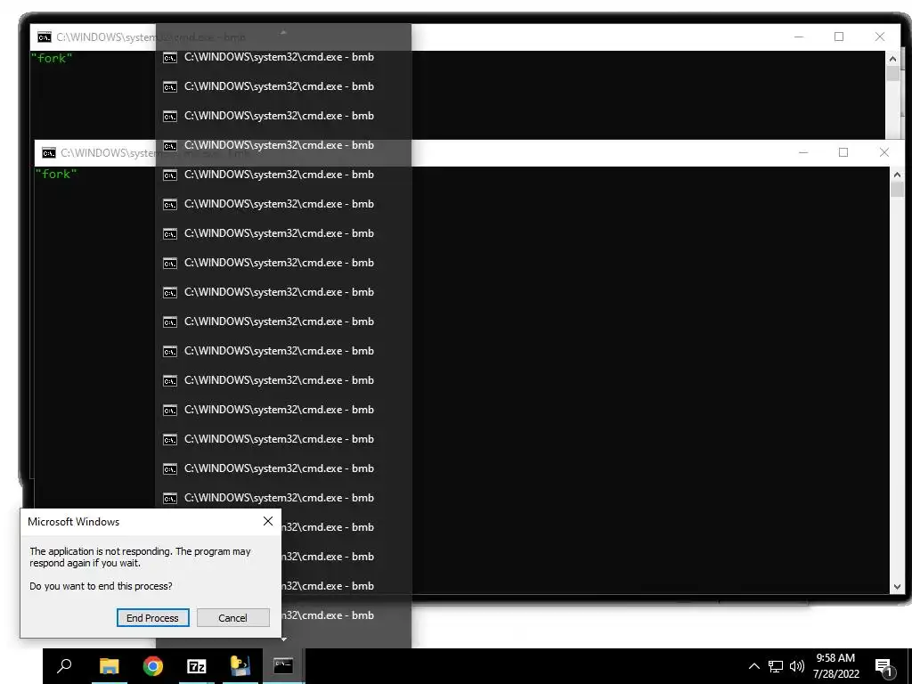This screenshot has height=684, width=912.
Task: Close the back cmd window
Action: (880, 37)
